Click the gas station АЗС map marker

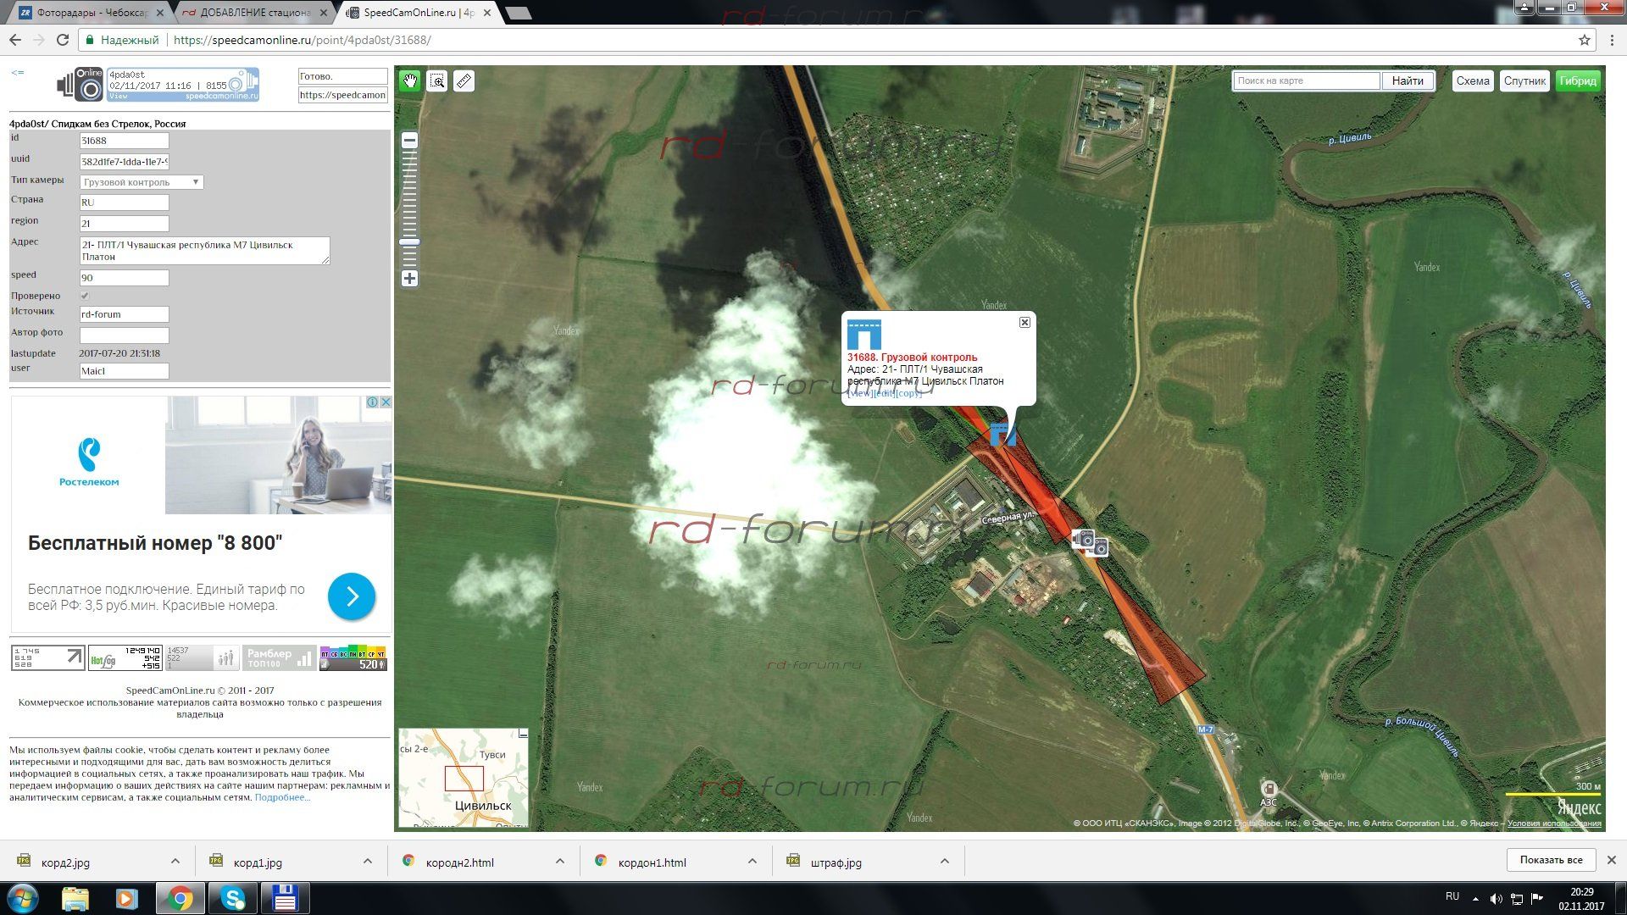coord(1269,790)
